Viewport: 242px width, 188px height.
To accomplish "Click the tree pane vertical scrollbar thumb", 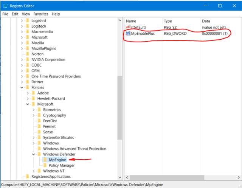I will click(119, 108).
